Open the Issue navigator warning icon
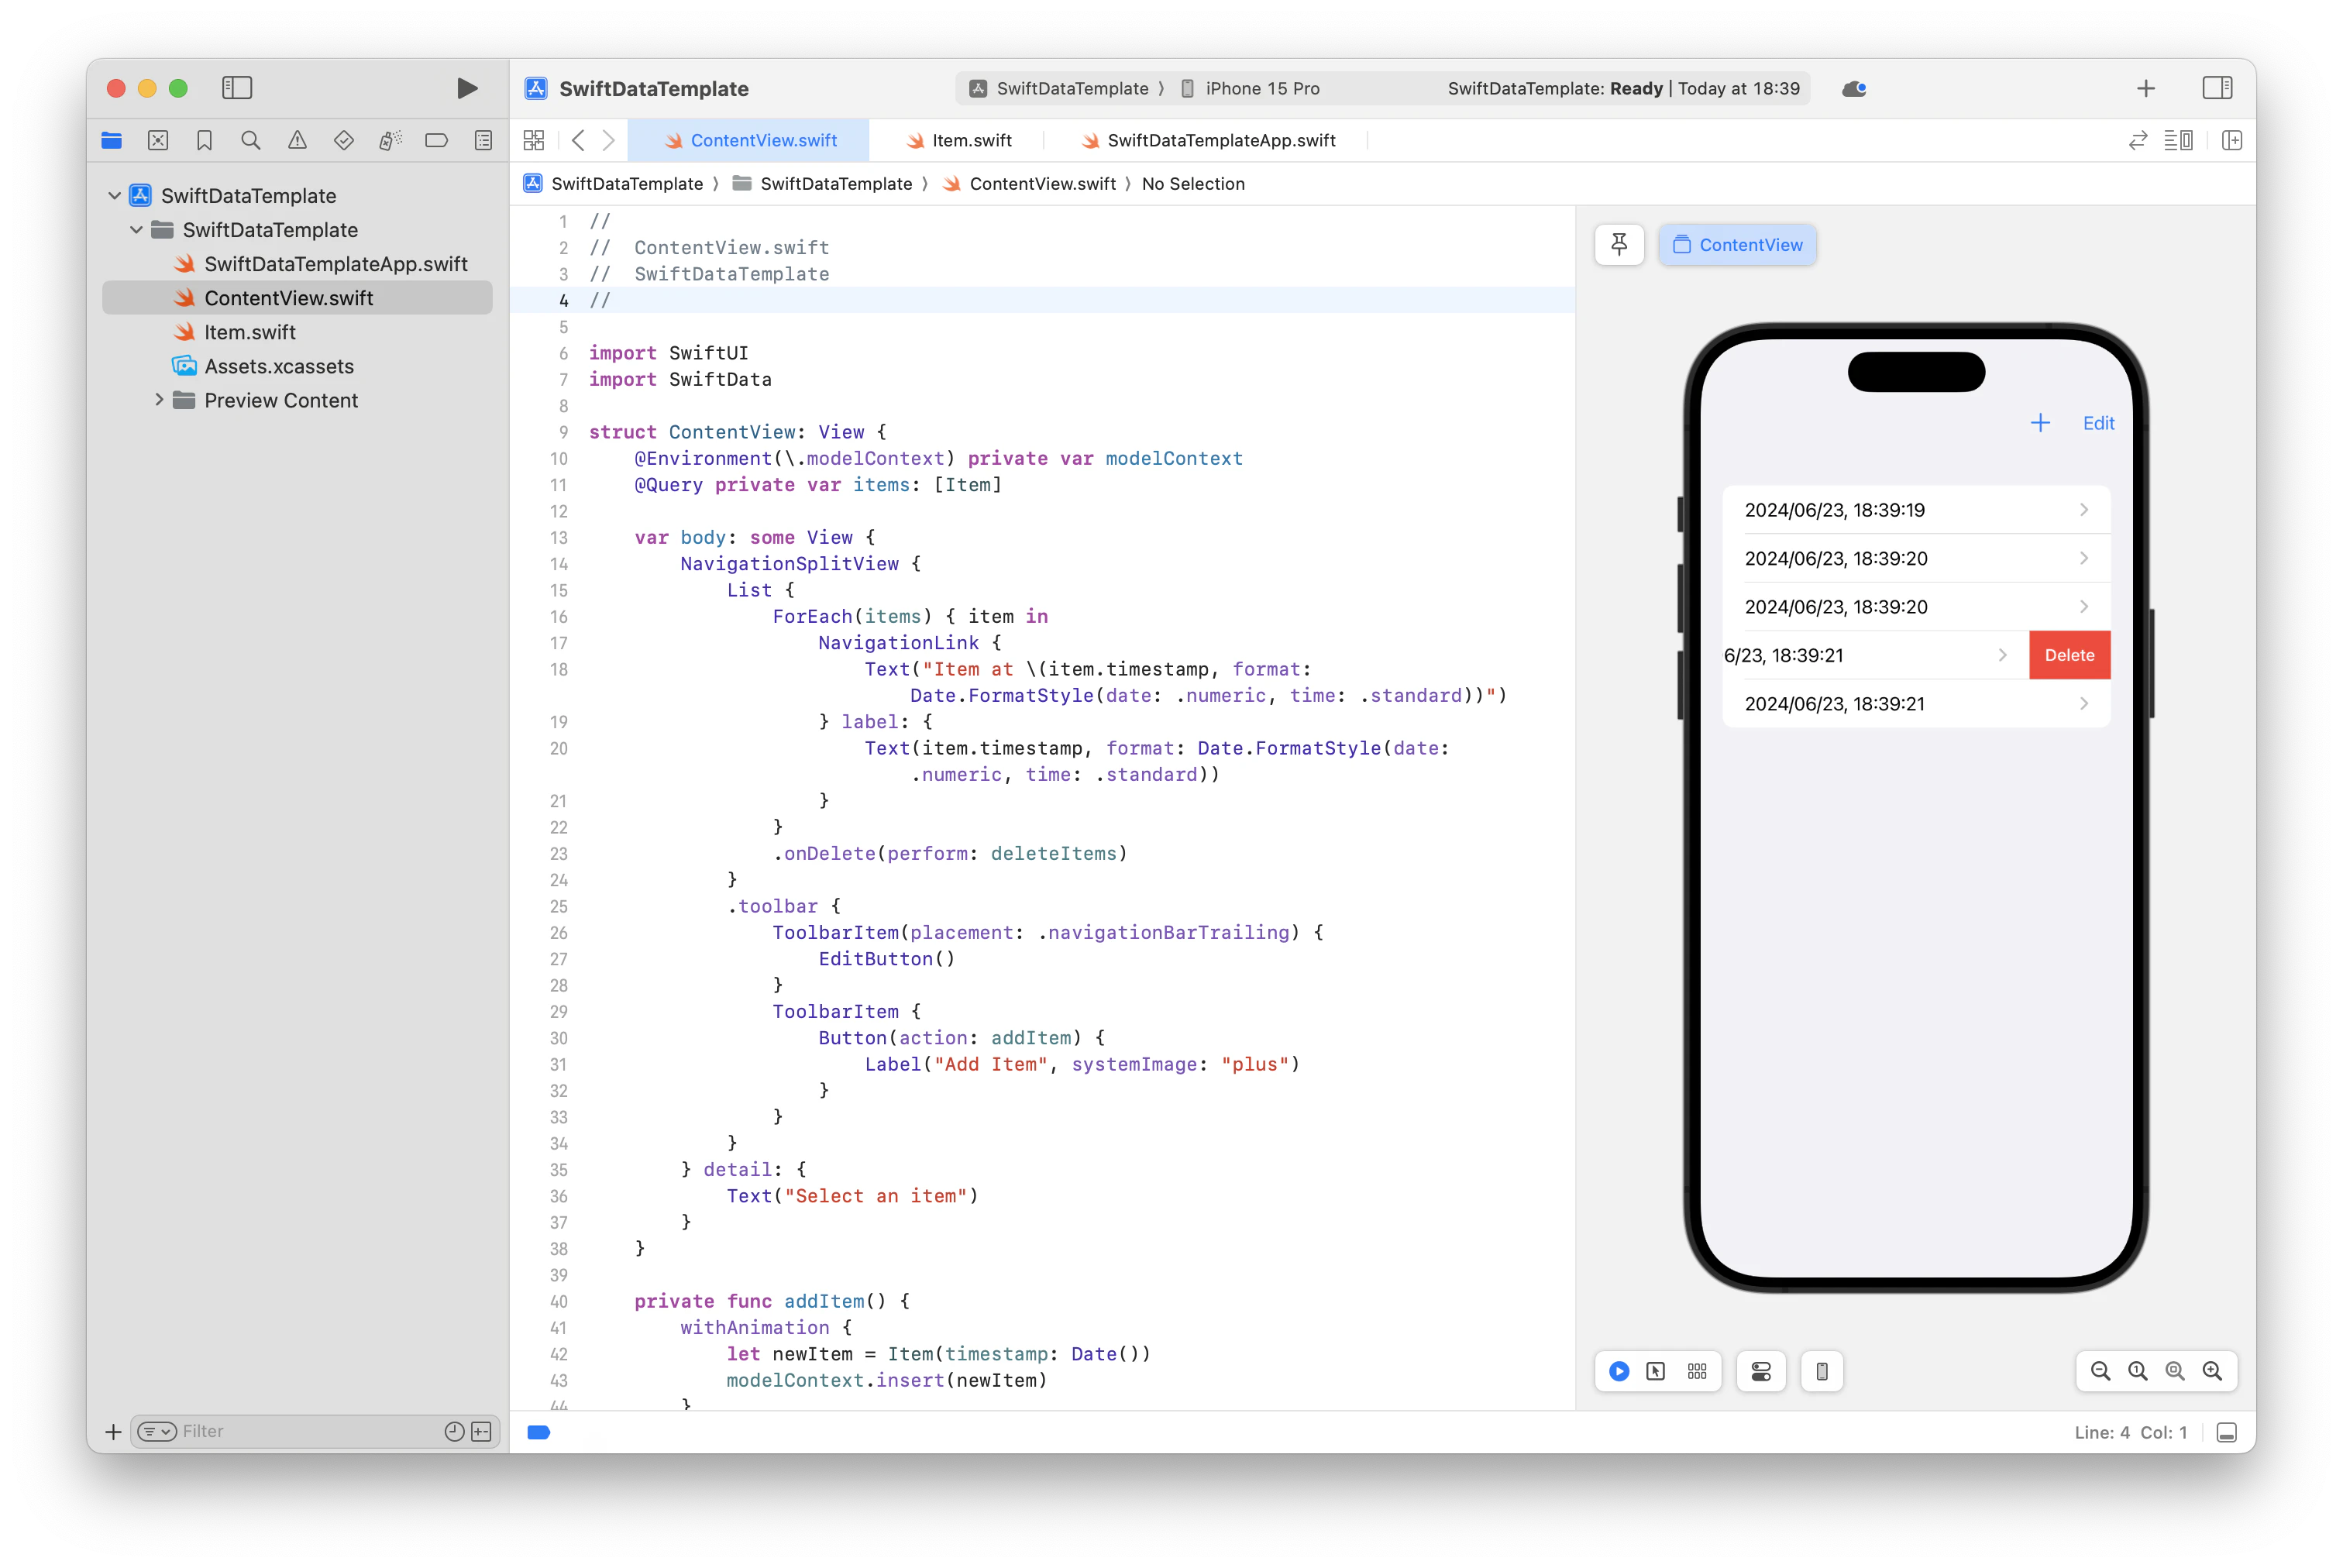The height and width of the screenshot is (1568, 2343). pyautogui.click(x=297, y=141)
